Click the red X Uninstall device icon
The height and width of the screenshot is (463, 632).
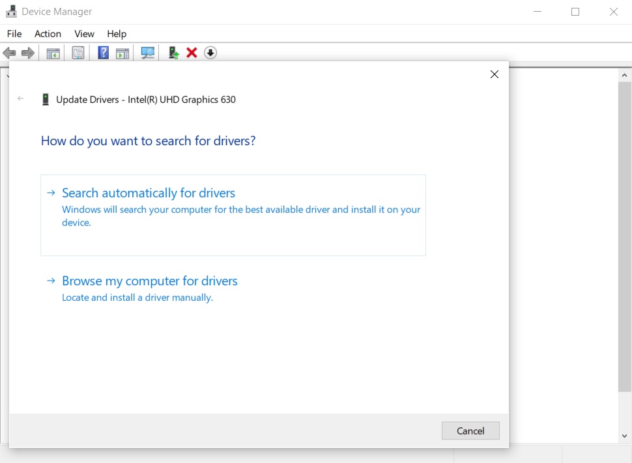192,53
